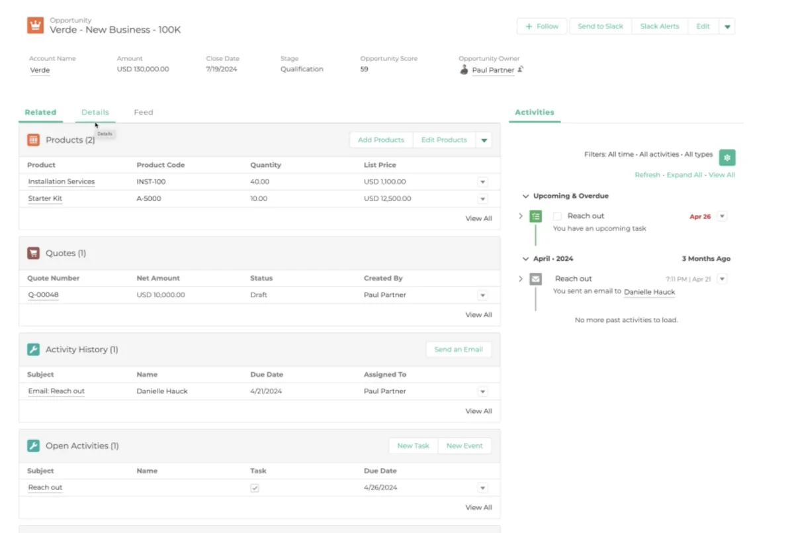Click the Open Activities wrench icon
The image size is (794, 533).
pos(33,446)
